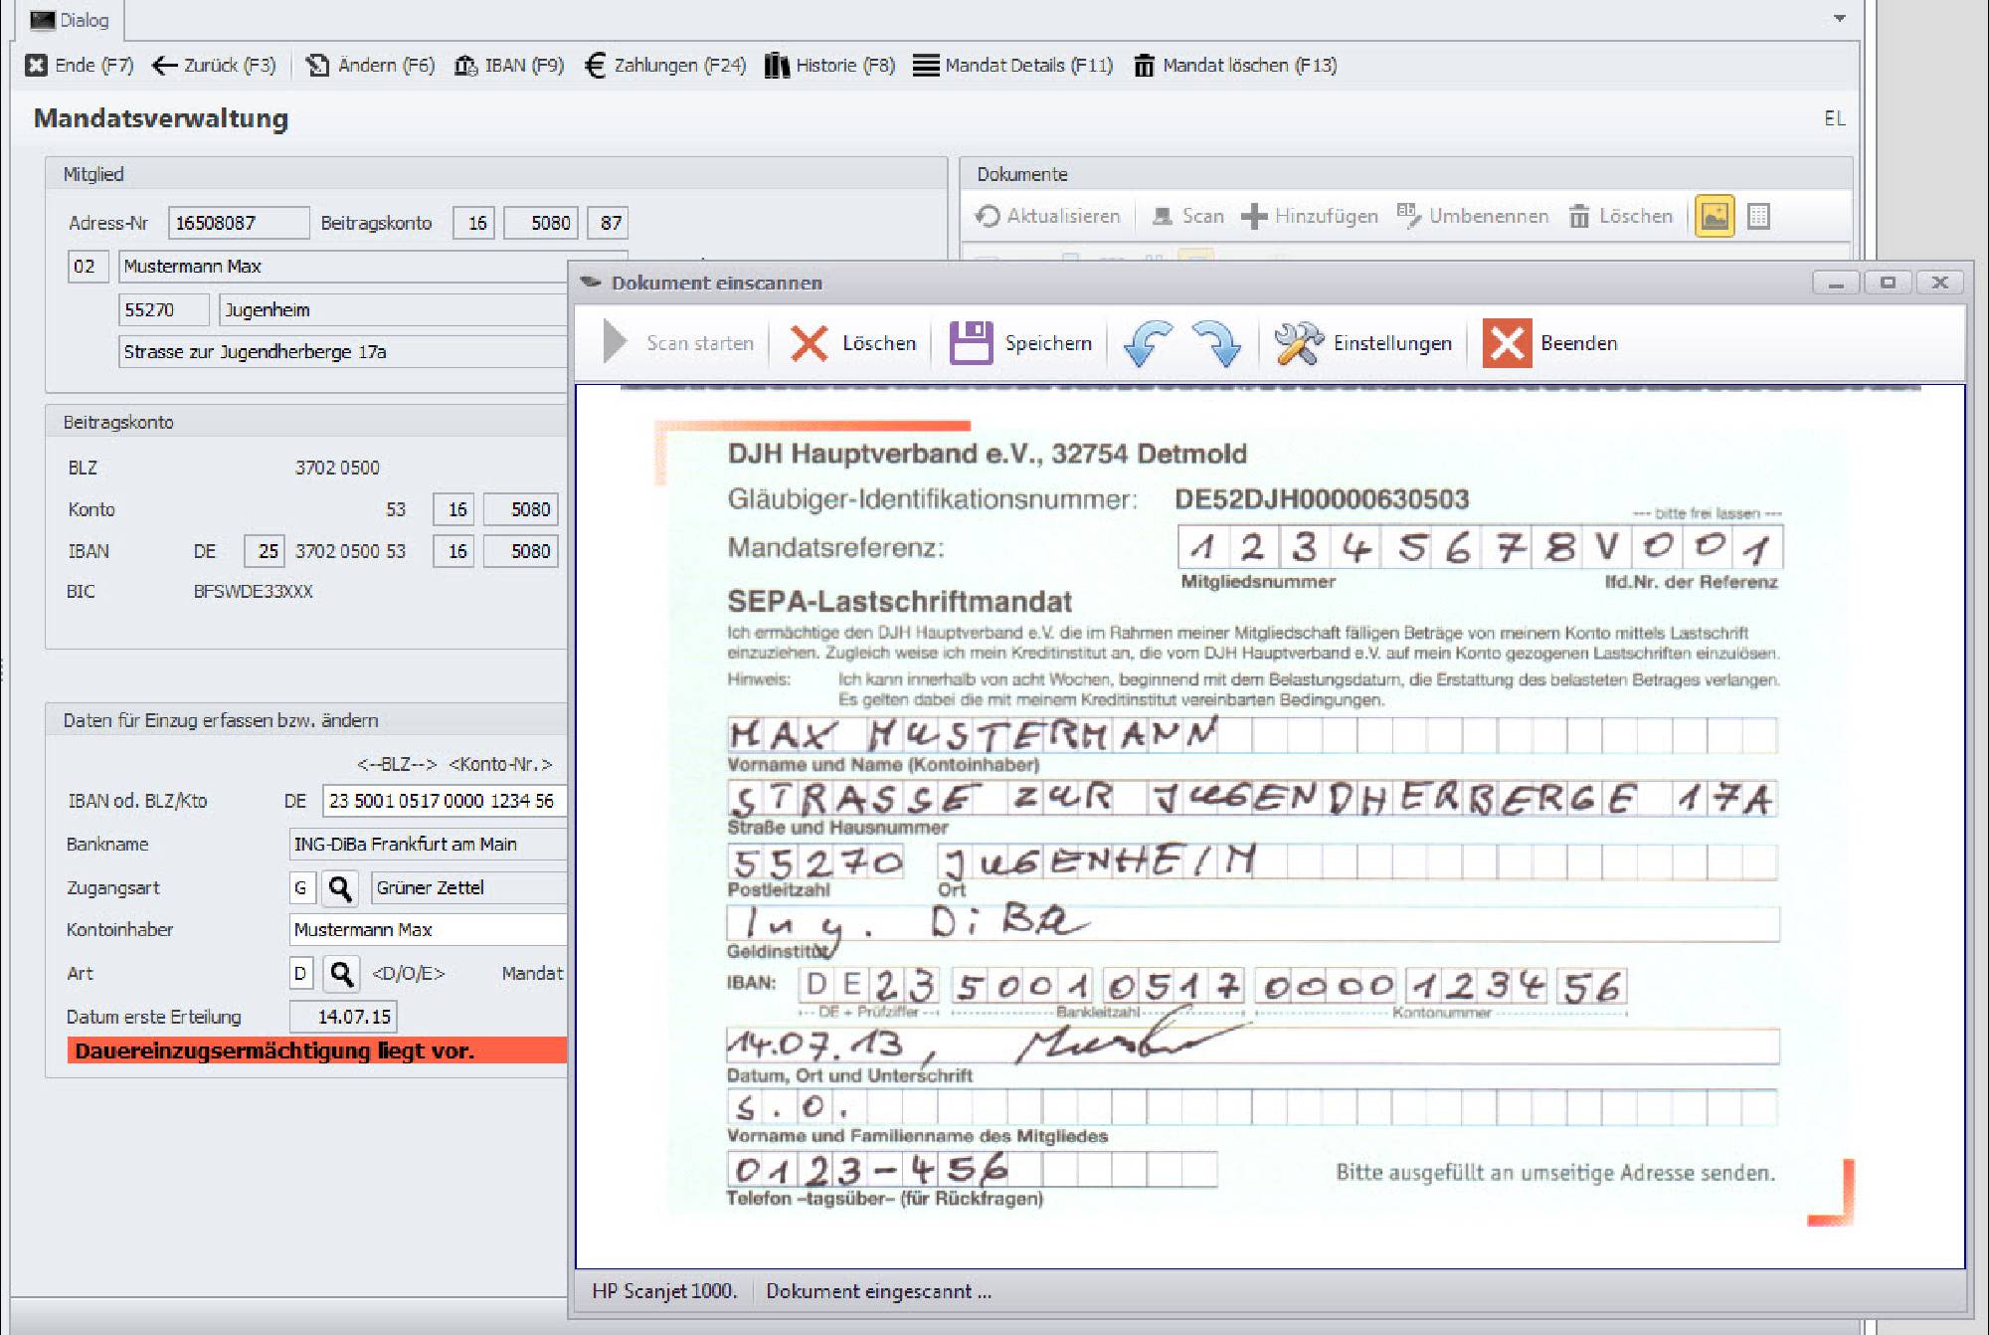
Task: Add a document via Hinzufügen
Action: [x=1310, y=216]
